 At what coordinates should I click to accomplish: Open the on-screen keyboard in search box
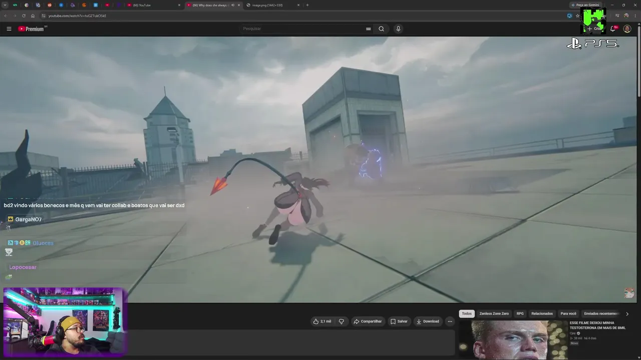point(368,28)
